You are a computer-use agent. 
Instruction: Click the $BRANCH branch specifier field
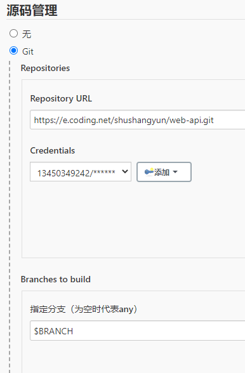pyautogui.click(x=137, y=330)
